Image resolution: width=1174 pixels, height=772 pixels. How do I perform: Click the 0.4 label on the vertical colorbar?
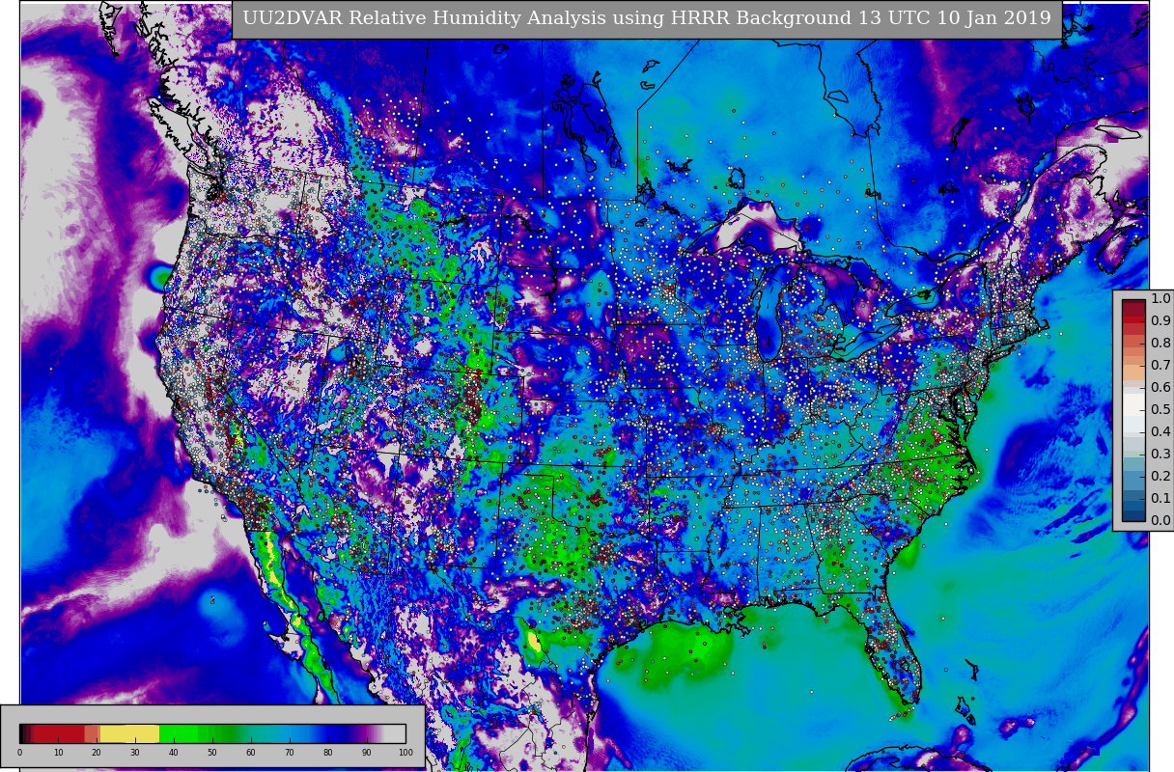[x=1160, y=432]
